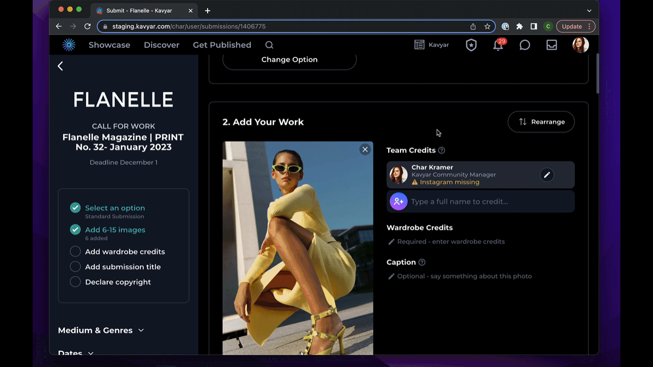Open the search magnifier icon
The image size is (653, 367).
[x=269, y=45]
